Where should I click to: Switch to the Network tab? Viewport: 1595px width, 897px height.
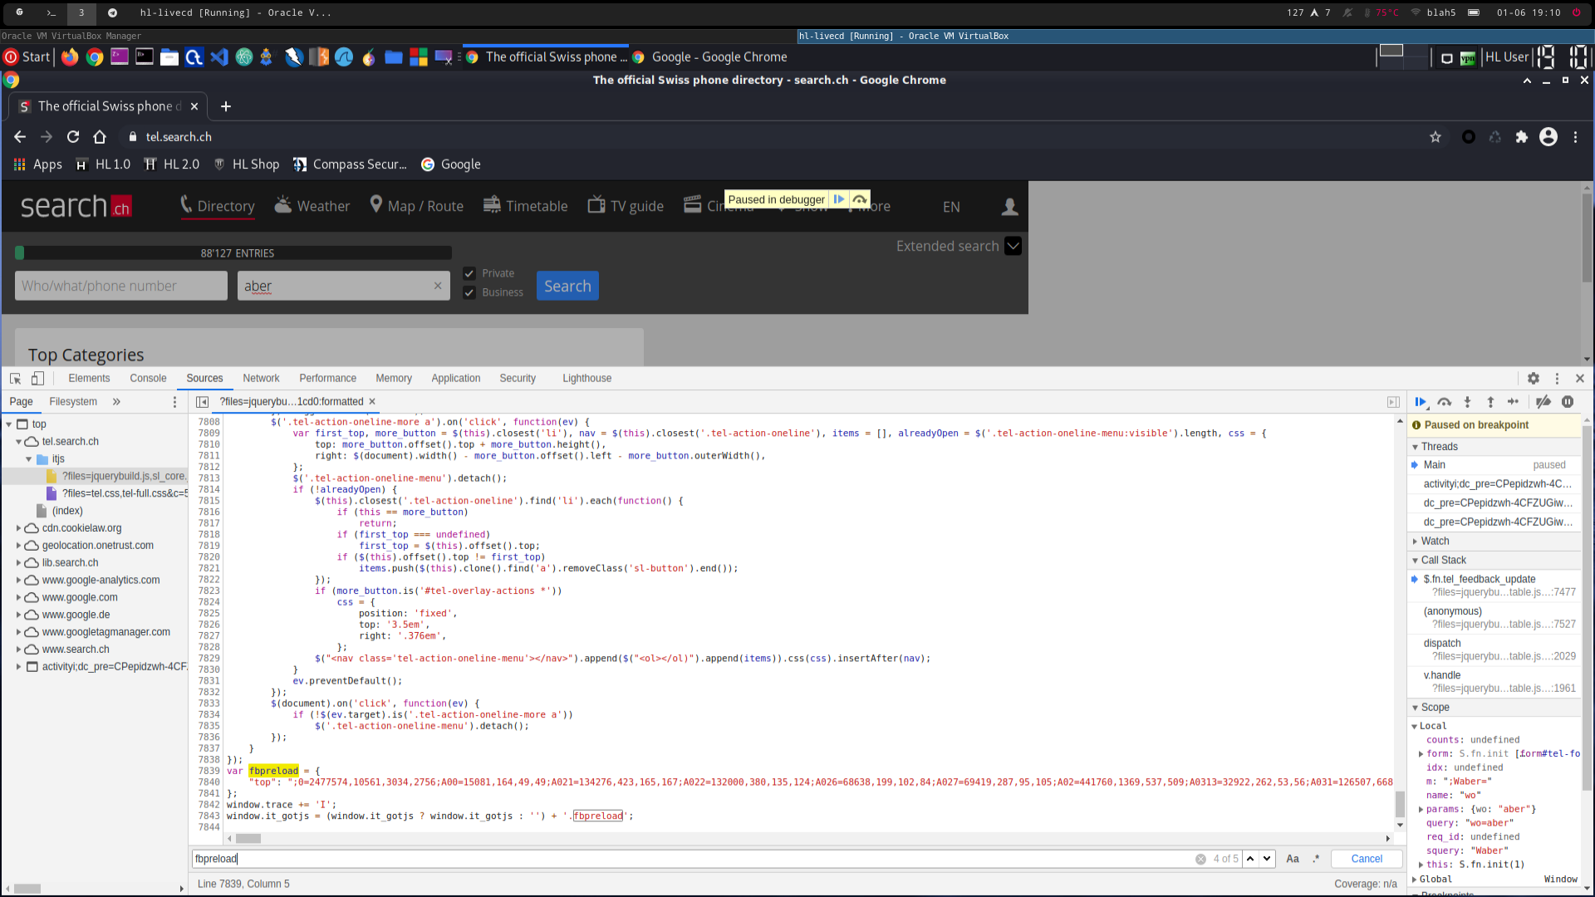coord(261,379)
